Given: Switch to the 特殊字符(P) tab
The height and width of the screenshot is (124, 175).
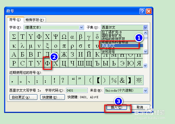Looking at the screenshot, I should point(35,20).
